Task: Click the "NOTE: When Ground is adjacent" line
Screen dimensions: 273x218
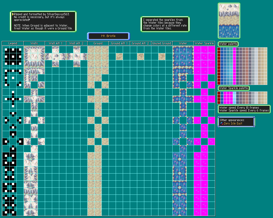Action: click(41, 25)
